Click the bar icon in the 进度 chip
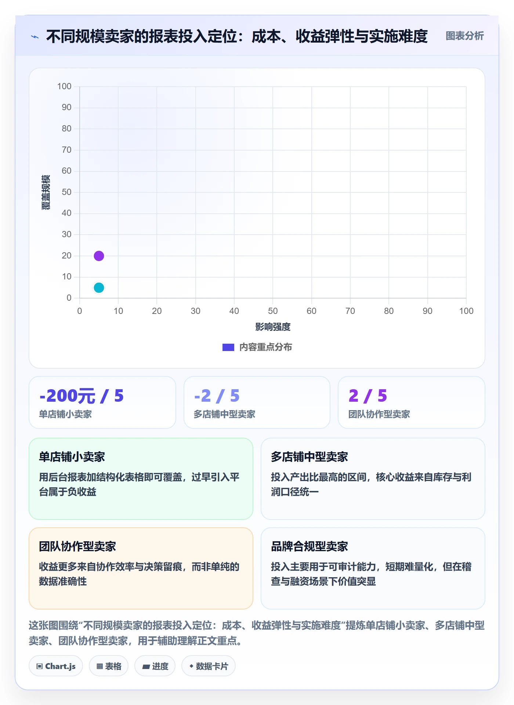The width and height of the screenshot is (514, 705). click(146, 666)
